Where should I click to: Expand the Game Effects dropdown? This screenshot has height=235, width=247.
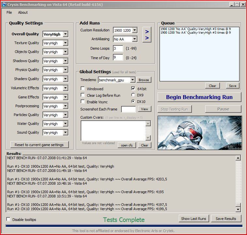click(x=66, y=97)
